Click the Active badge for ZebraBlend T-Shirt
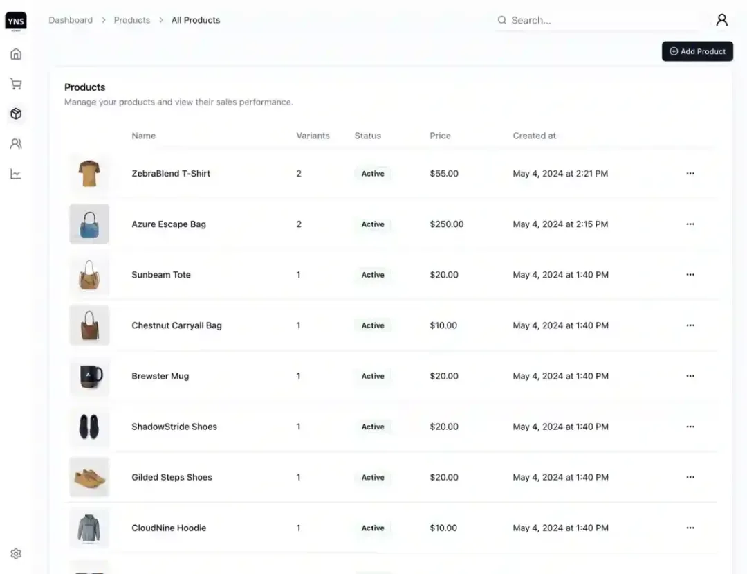This screenshot has height=574, width=747. pyautogui.click(x=373, y=174)
